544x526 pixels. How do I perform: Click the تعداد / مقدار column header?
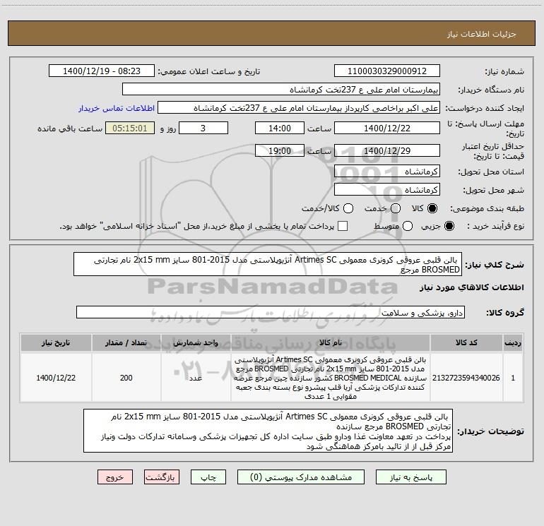(126, 342)
